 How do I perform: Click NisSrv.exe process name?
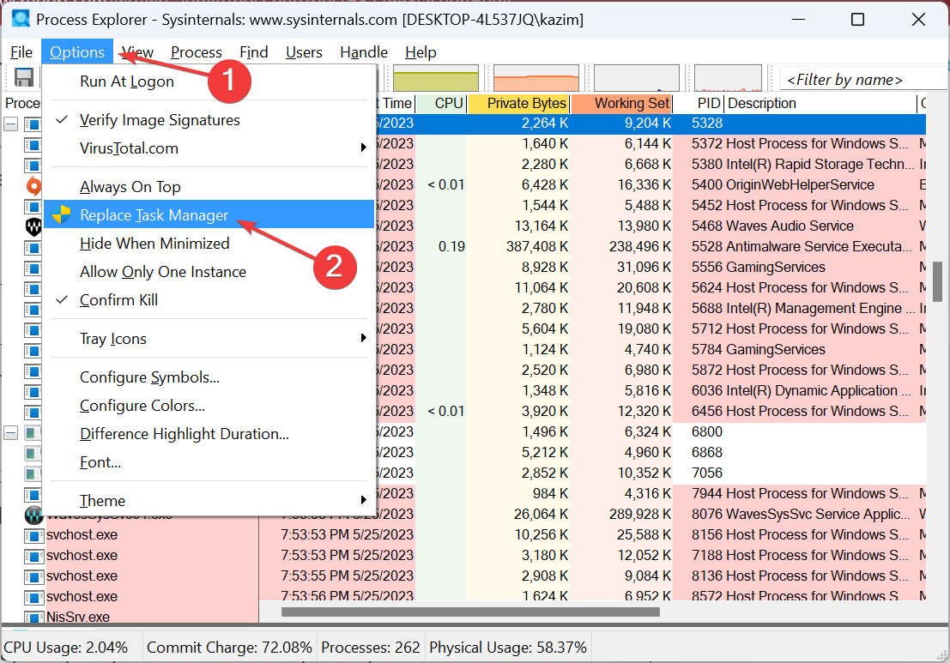(x=78, y=617)
